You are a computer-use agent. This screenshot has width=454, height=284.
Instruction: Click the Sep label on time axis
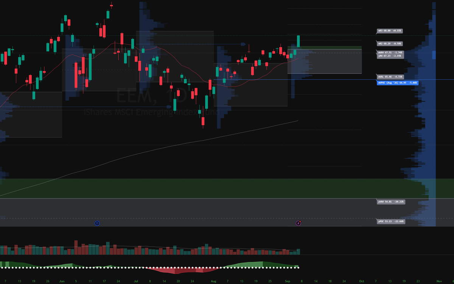tap(288, 281)
